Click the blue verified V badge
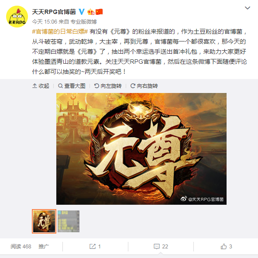Image resolution: width=258 pixels, height=258 pixels. click(x=82, y=12)
